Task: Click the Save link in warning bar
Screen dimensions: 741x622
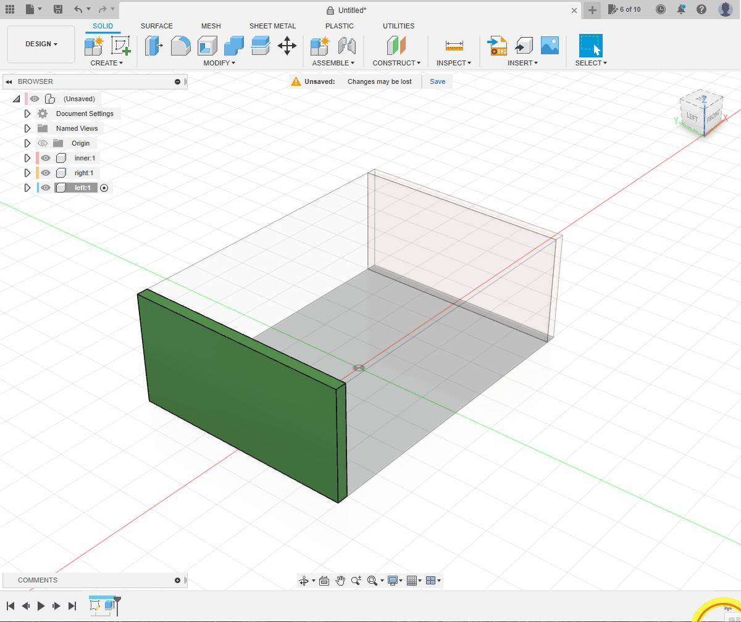Action: (437, 81)
